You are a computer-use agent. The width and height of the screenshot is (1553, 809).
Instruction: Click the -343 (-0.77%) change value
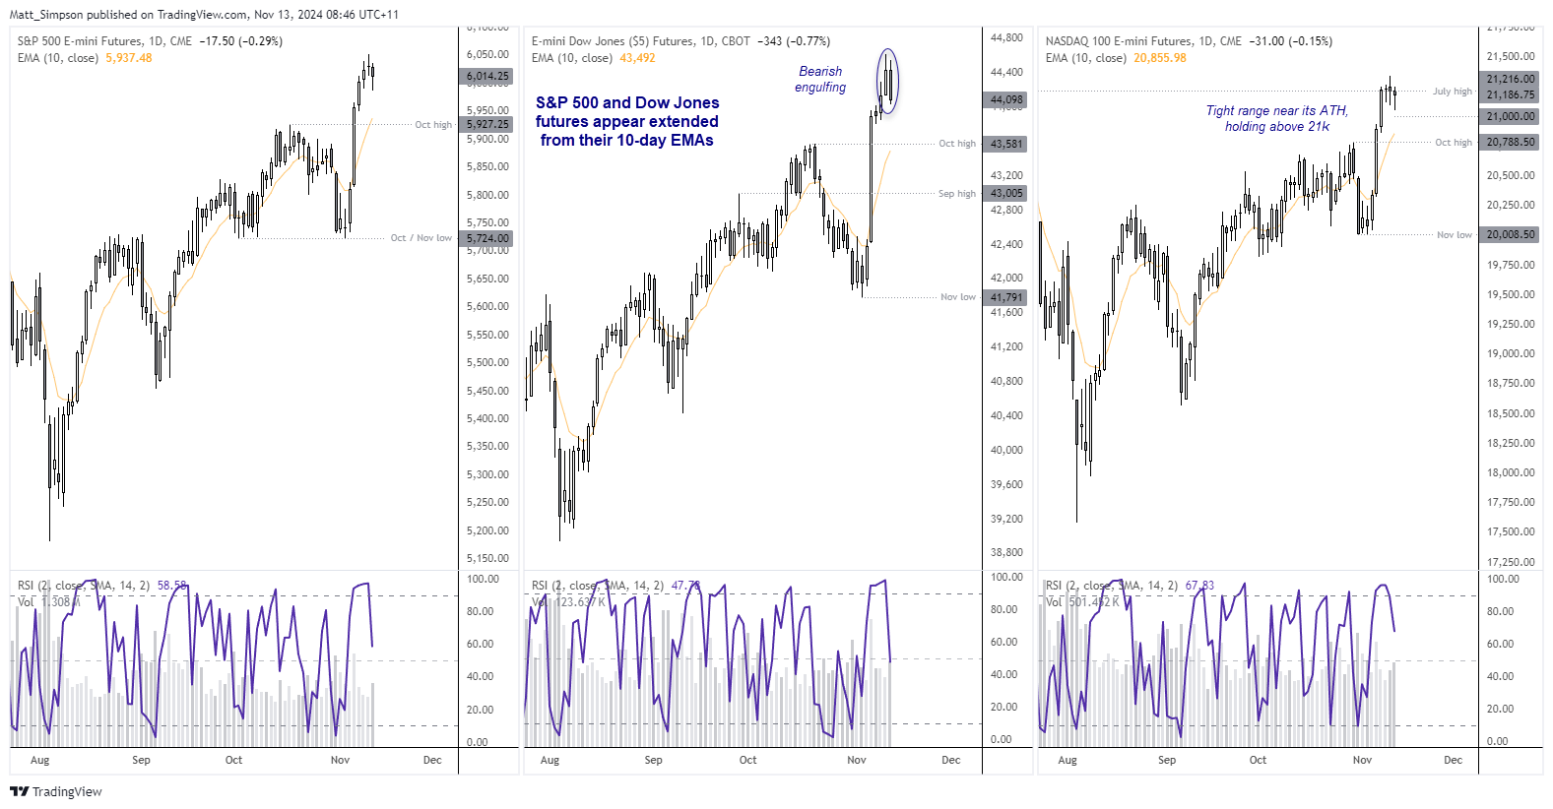(794, 41)
